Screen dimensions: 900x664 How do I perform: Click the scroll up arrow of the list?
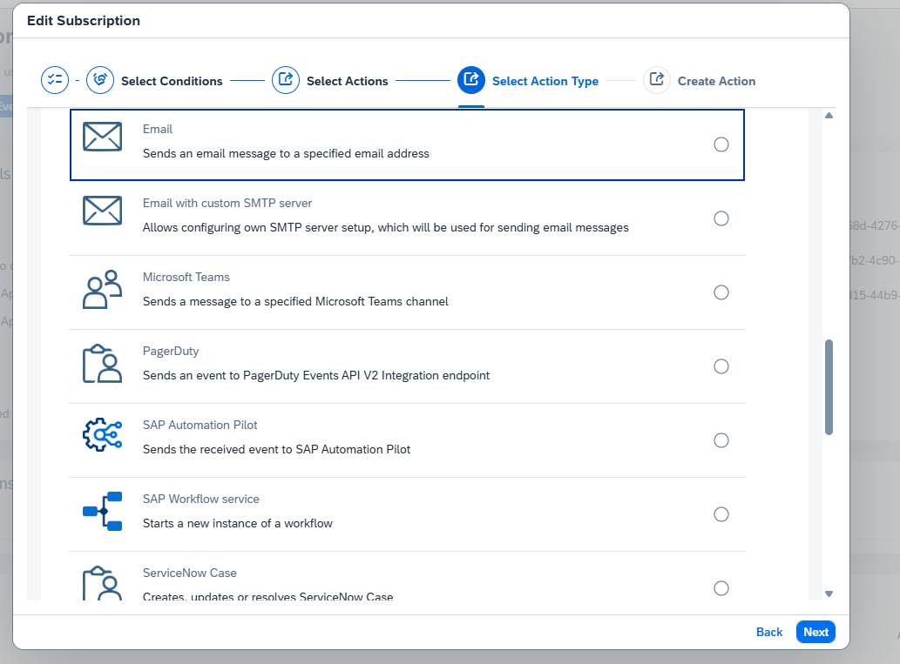(829, 116)
